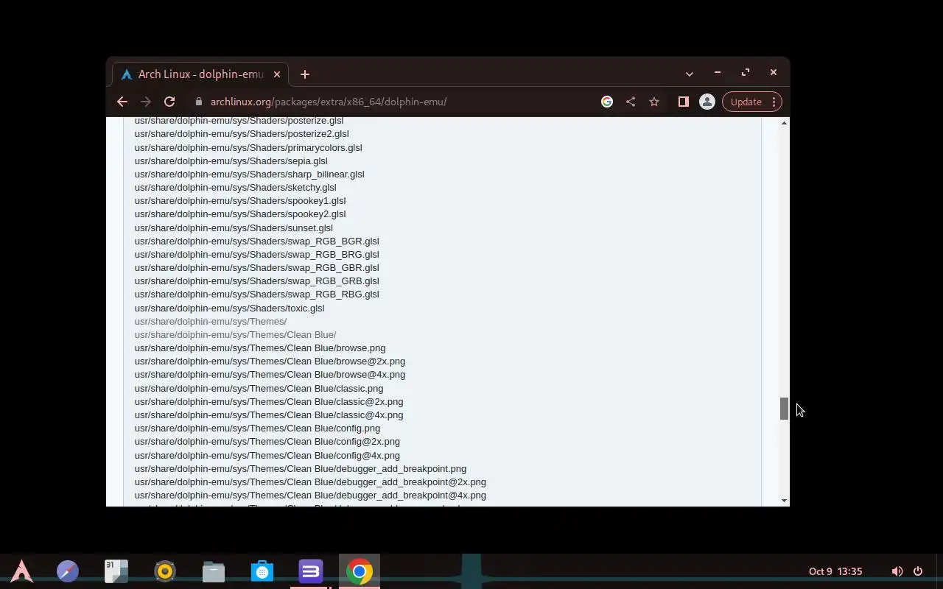Click the sharp_bilinear.glsl file entry
Image resolution: width=943 pixels, height=589 pixels.
[250, 174]
